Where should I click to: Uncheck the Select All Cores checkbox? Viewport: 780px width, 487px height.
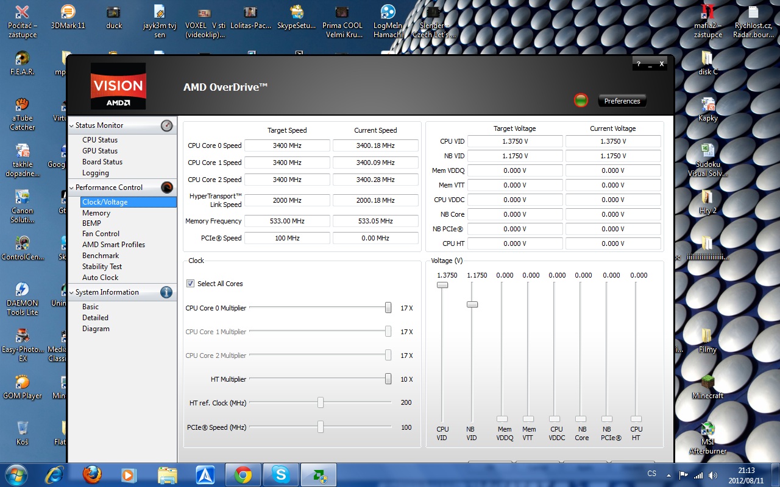pyautogui.click(x=190, y=284)
